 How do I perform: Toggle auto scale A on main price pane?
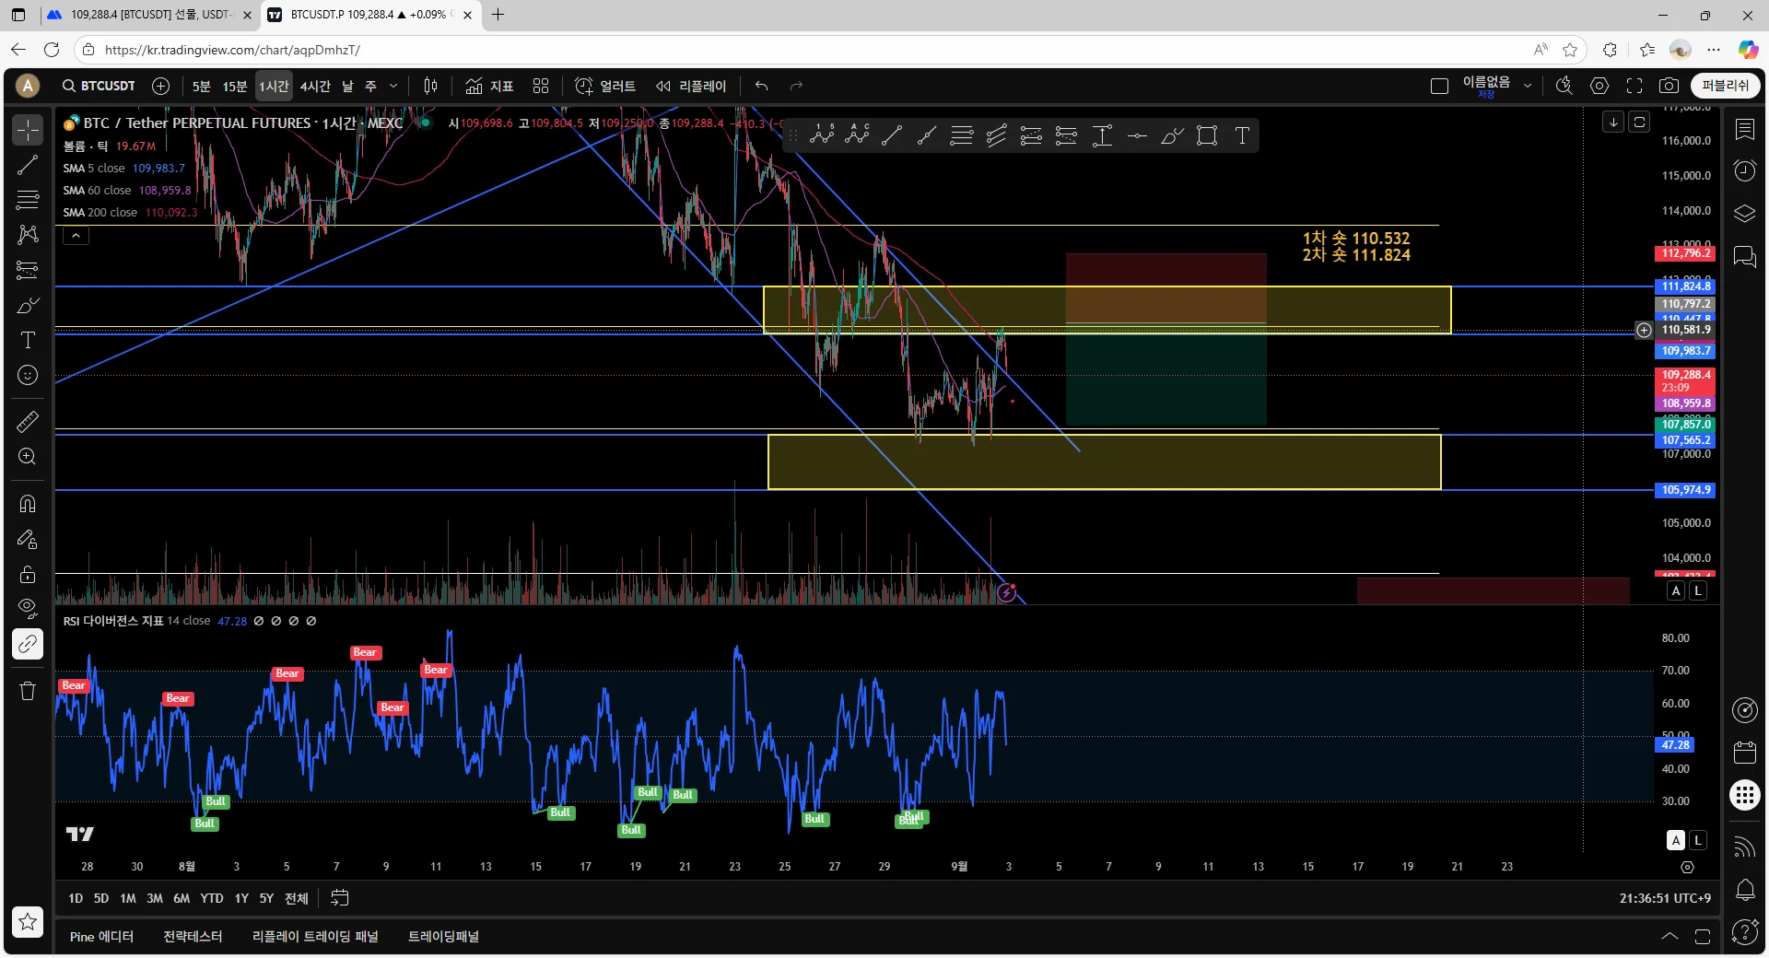coord(1676,591)
